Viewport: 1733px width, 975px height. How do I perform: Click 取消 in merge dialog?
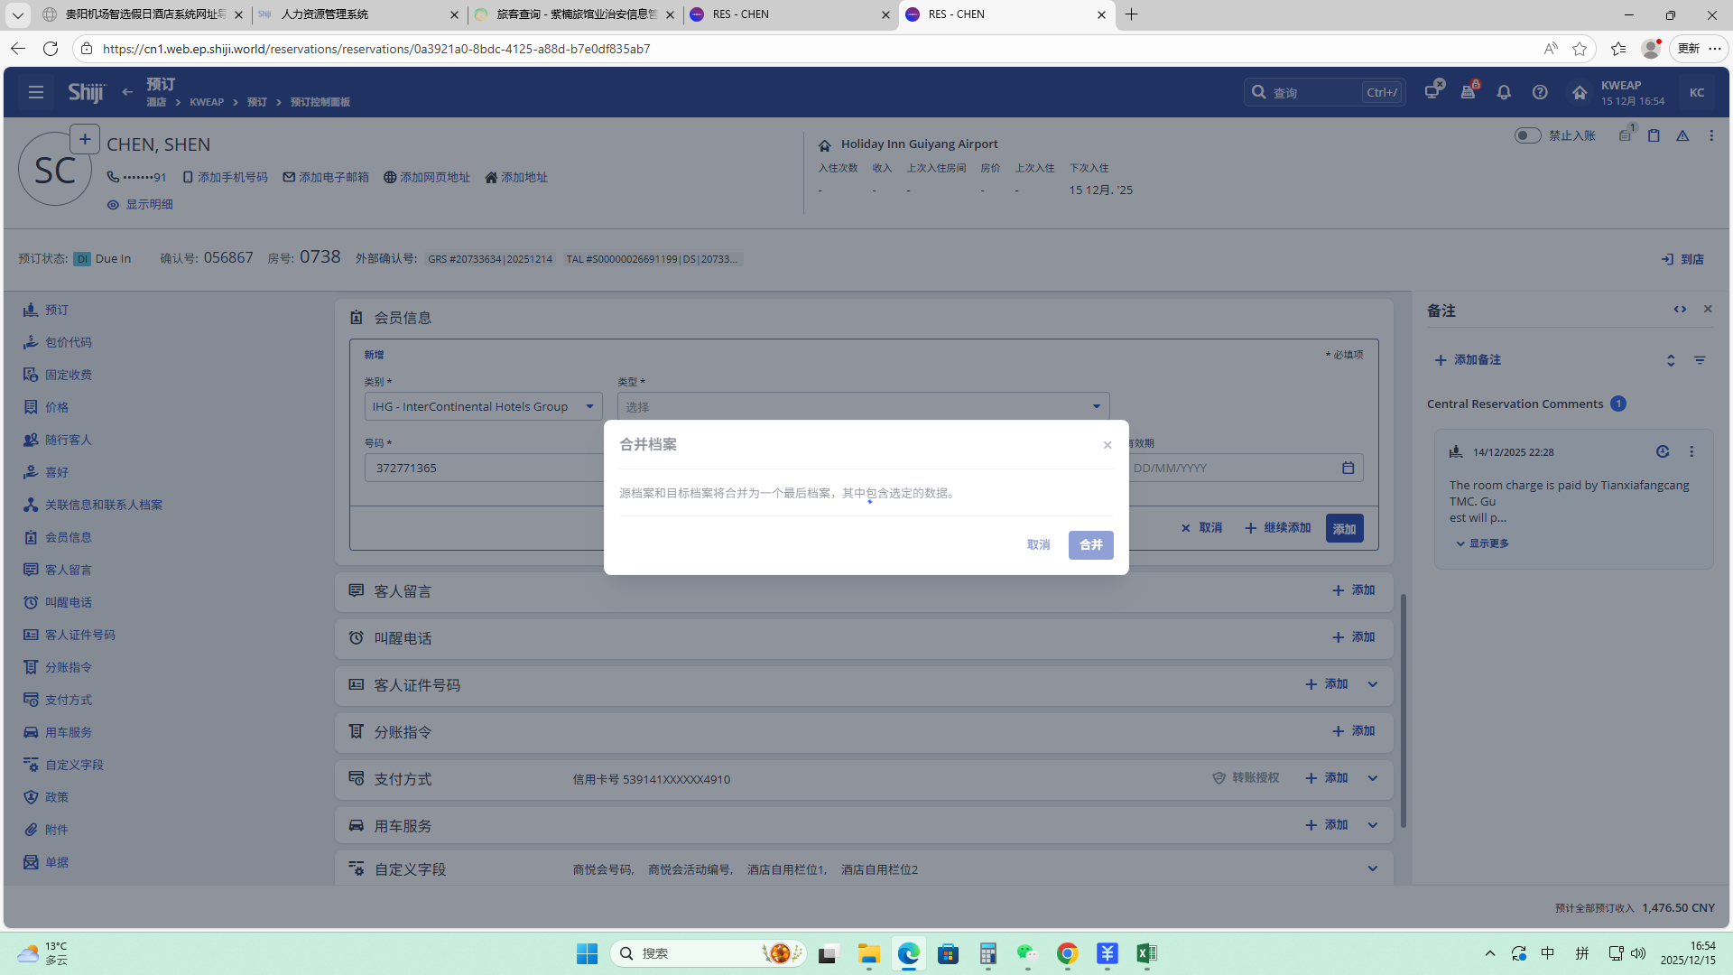coord(1038,544)
